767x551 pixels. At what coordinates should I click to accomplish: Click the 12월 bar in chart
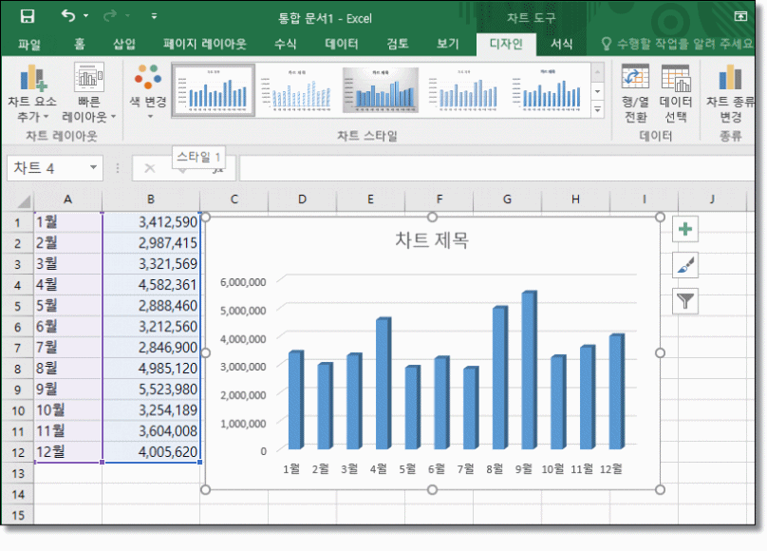click(x=616, y=391)
